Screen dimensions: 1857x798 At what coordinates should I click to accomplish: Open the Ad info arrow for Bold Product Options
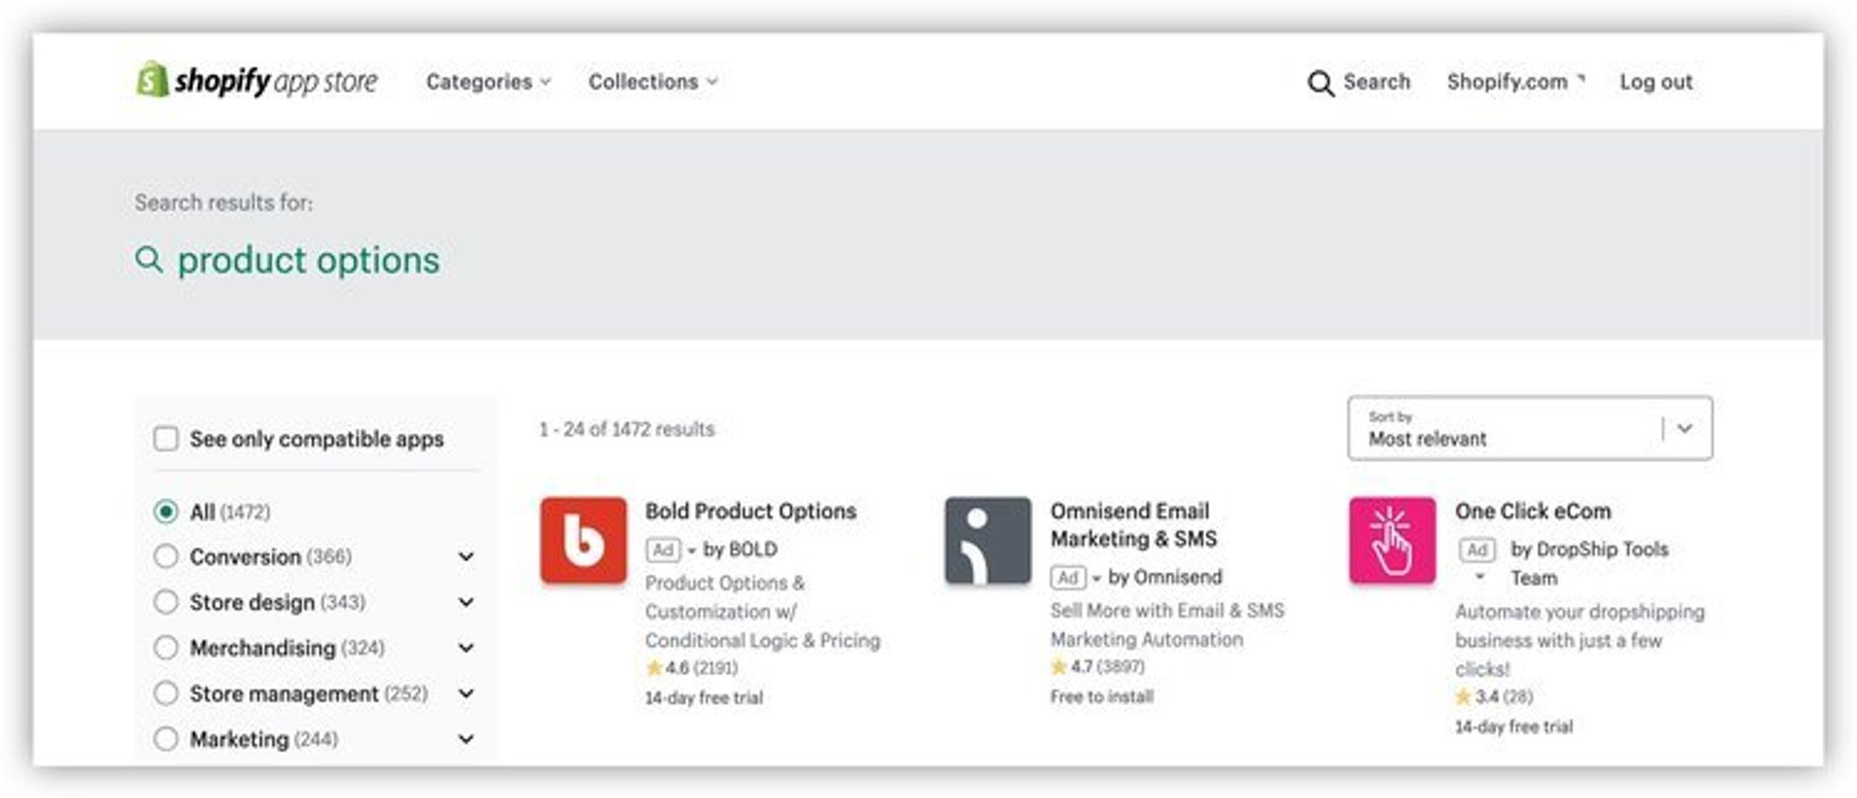692,551
